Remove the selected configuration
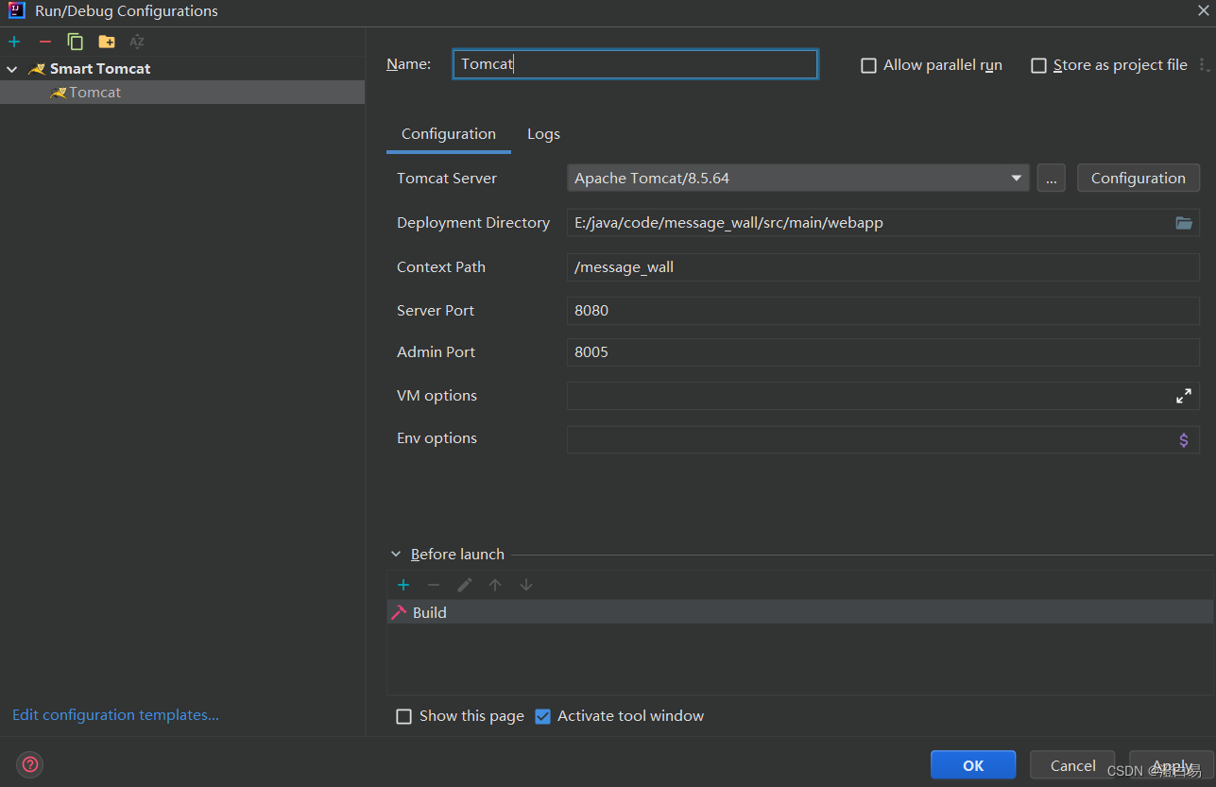 (x=44, y=42)
